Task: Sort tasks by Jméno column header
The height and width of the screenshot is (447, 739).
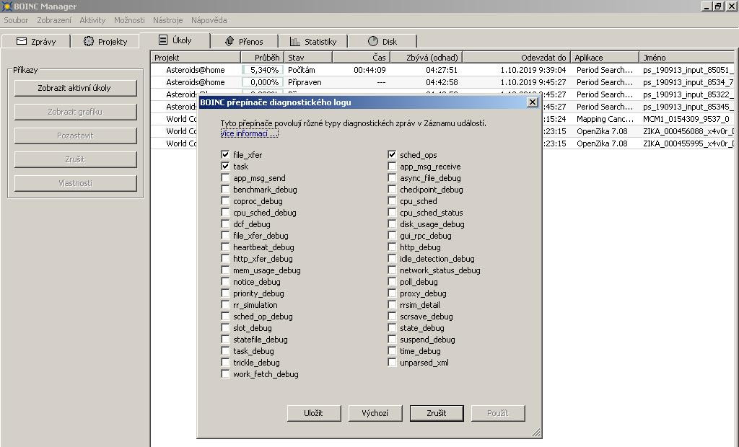Action: point(687,58)
